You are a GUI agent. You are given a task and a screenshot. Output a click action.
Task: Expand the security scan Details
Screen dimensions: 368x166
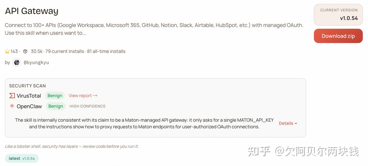tap(288, 123)
